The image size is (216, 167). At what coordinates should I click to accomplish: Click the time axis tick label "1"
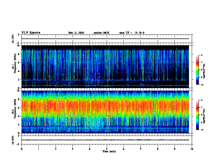[x=38, y=149]
